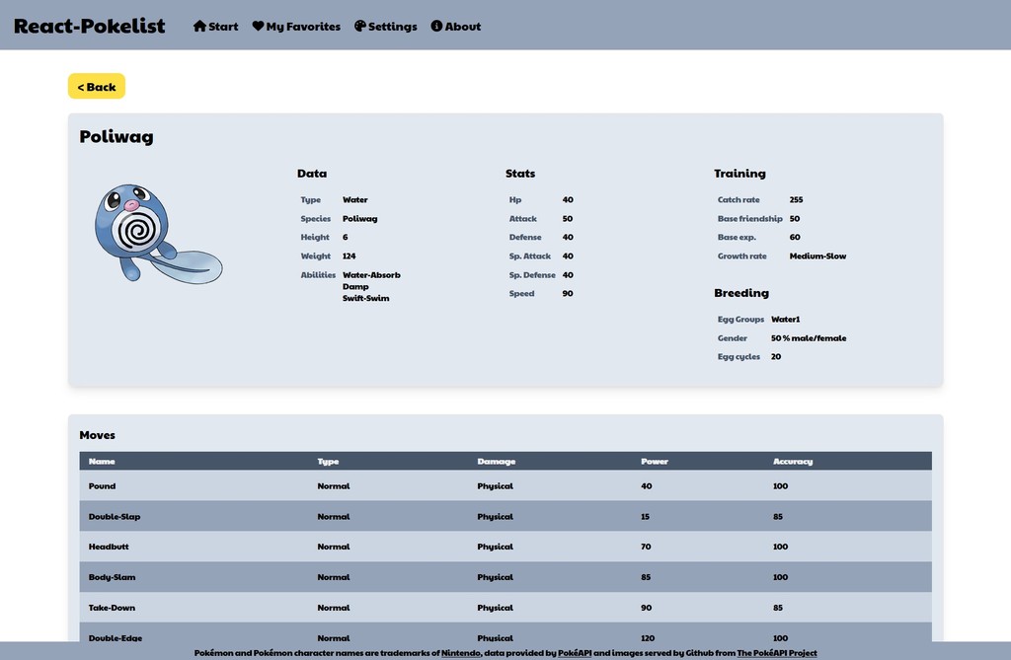
Task: Click the info icon beside About
Action: [x=436, y=27]
